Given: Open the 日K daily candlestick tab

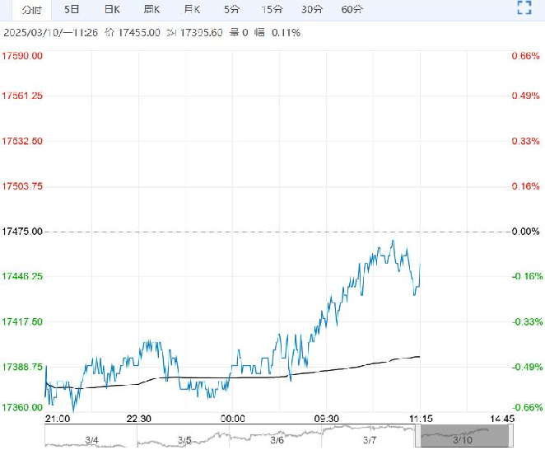Looking at the screenshot, I should click(112, 10).
